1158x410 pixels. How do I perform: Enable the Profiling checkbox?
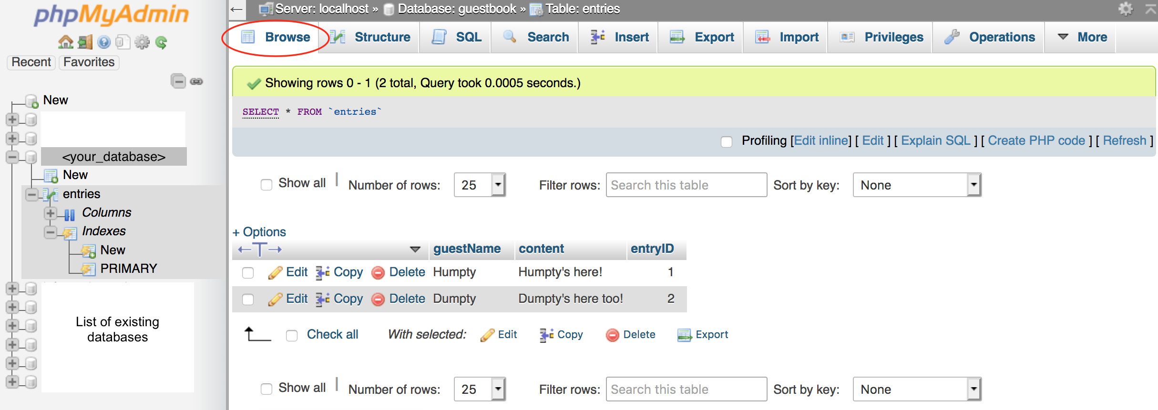pos(727,142)
